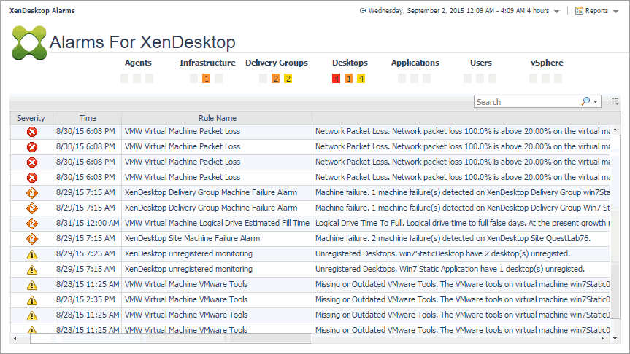Click the search magnifier icon
Image resolution: width=630 pixels, height=354 pixels.
pyautogui.click(x=585, y=102)
